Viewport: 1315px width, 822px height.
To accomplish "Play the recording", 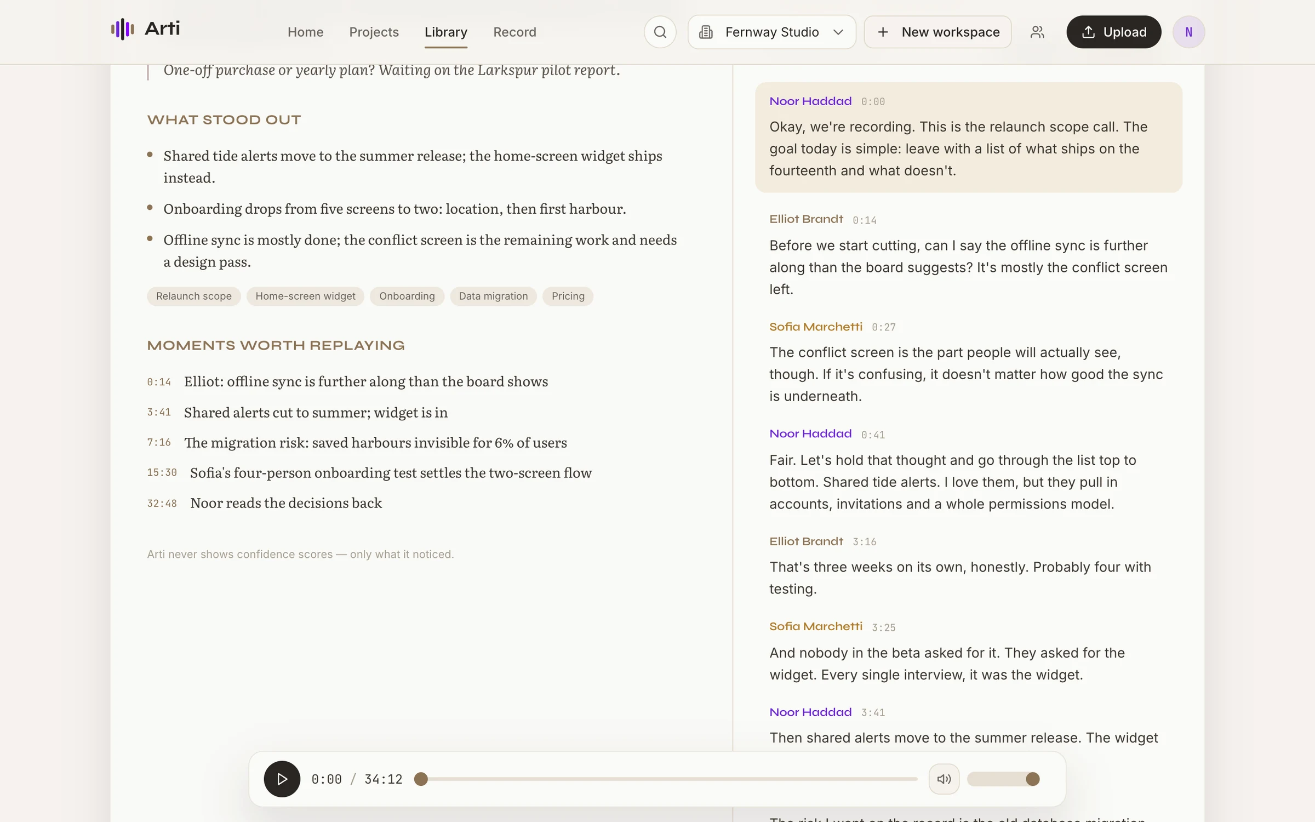I will (282, 779).
